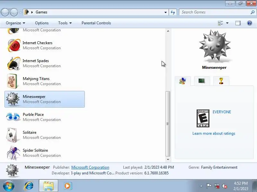
Task: Click the Family Entertainment genre value
Action: click(219, 167)
